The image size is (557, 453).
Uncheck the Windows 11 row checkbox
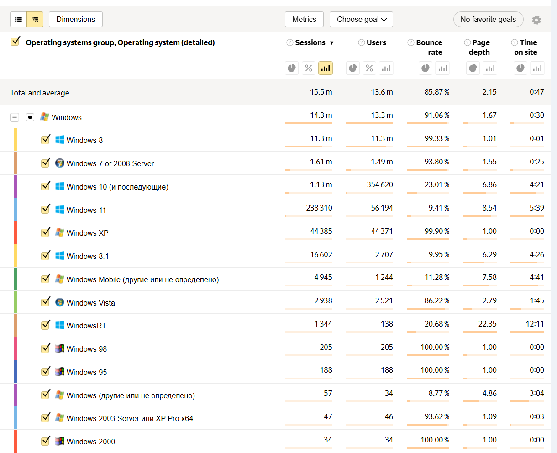coord(45,209)
